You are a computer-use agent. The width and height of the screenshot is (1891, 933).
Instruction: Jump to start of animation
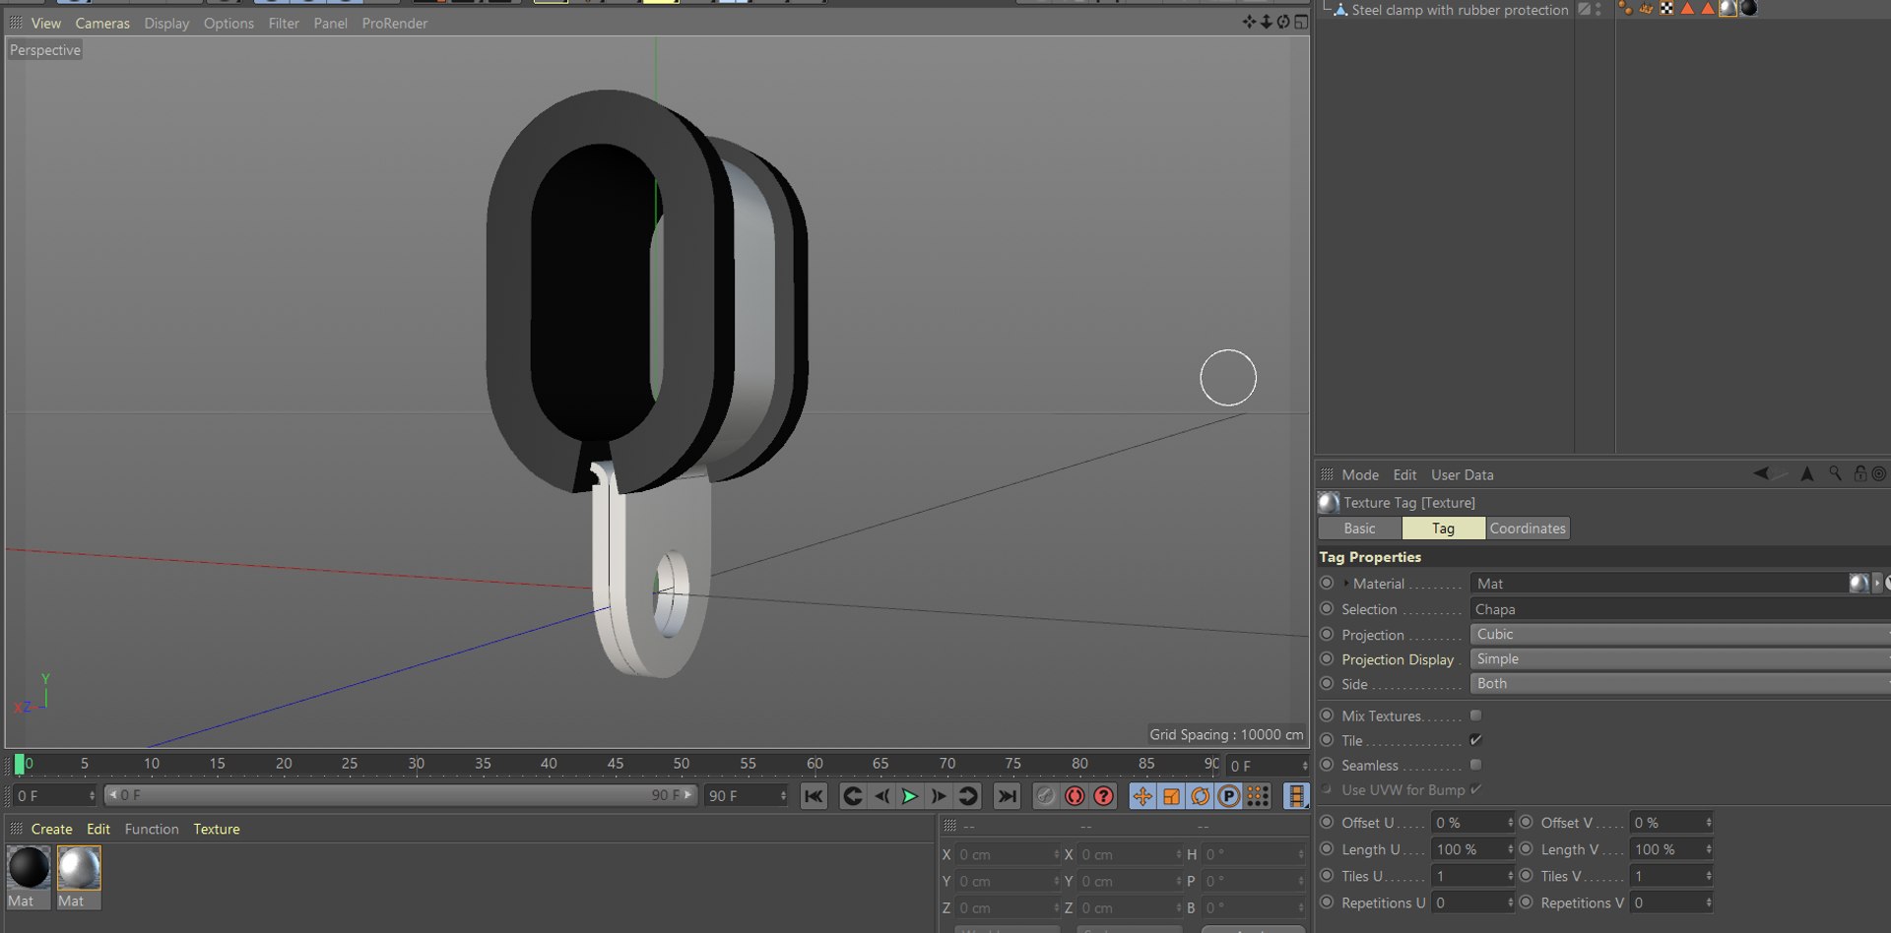click(x=814, y=796)
